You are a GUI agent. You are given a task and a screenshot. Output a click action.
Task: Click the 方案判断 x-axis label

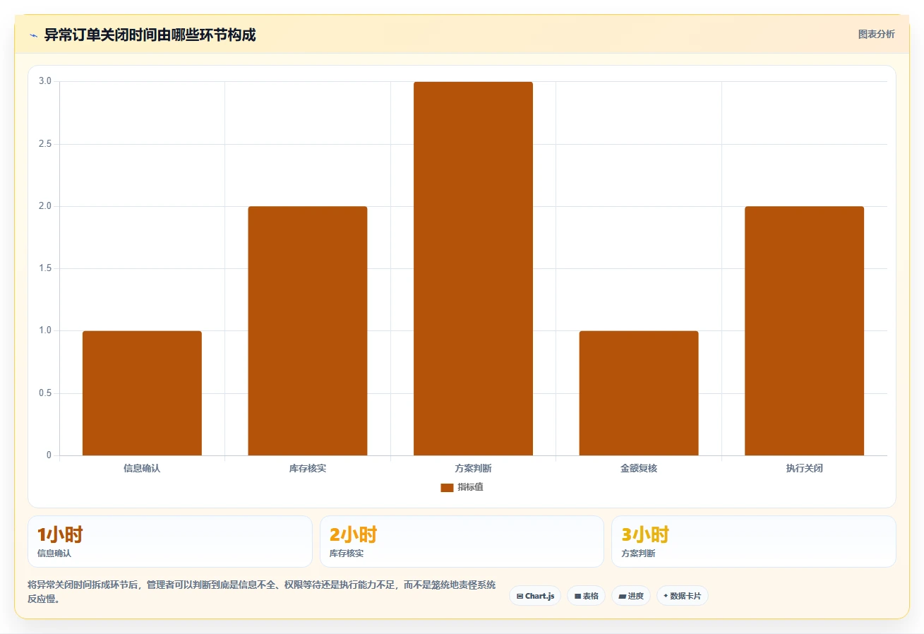point(473,468)
